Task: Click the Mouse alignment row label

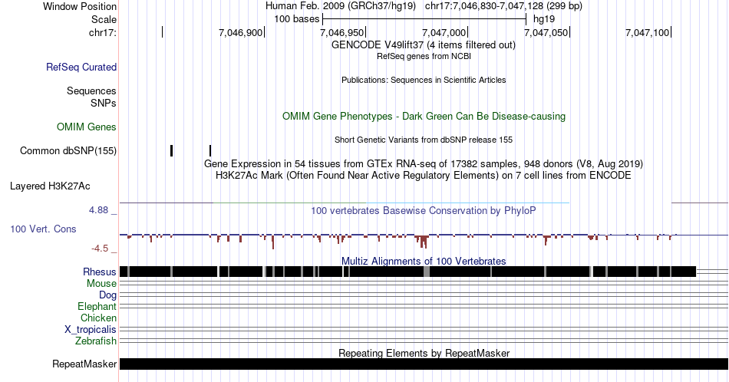Action: [x=101, y=284]
